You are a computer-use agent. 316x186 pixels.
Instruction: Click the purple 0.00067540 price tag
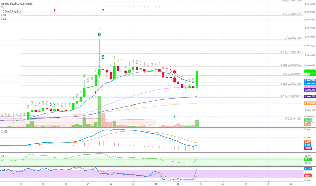[x=310, y=90]
